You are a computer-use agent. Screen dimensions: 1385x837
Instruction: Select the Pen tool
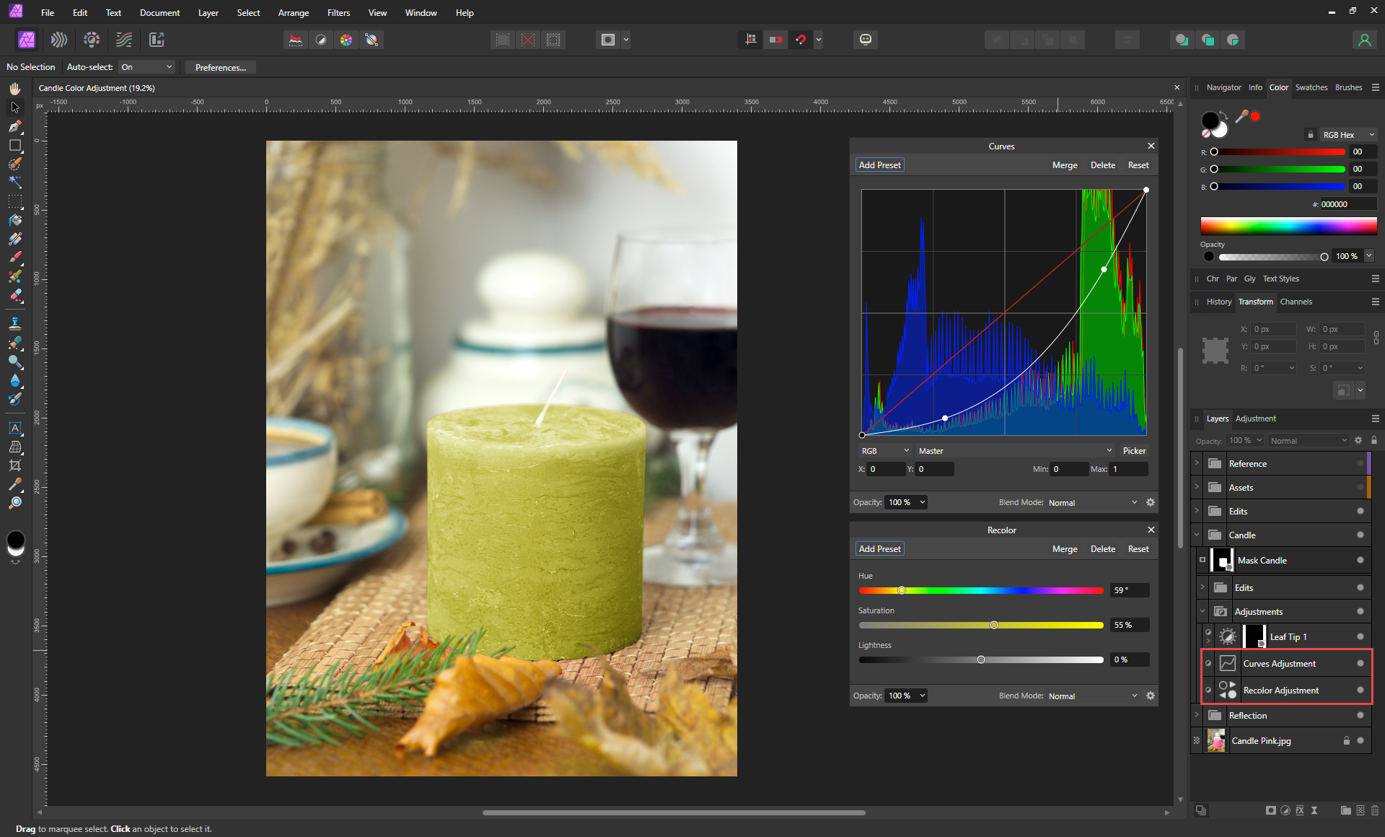point(14,126)
